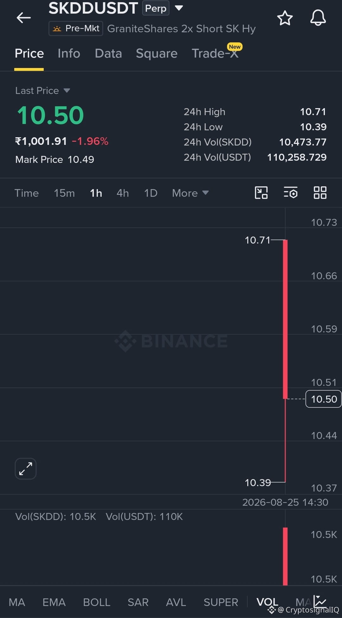Open picture-in-picture chart icon
The image size is (342, 618).
261,193
